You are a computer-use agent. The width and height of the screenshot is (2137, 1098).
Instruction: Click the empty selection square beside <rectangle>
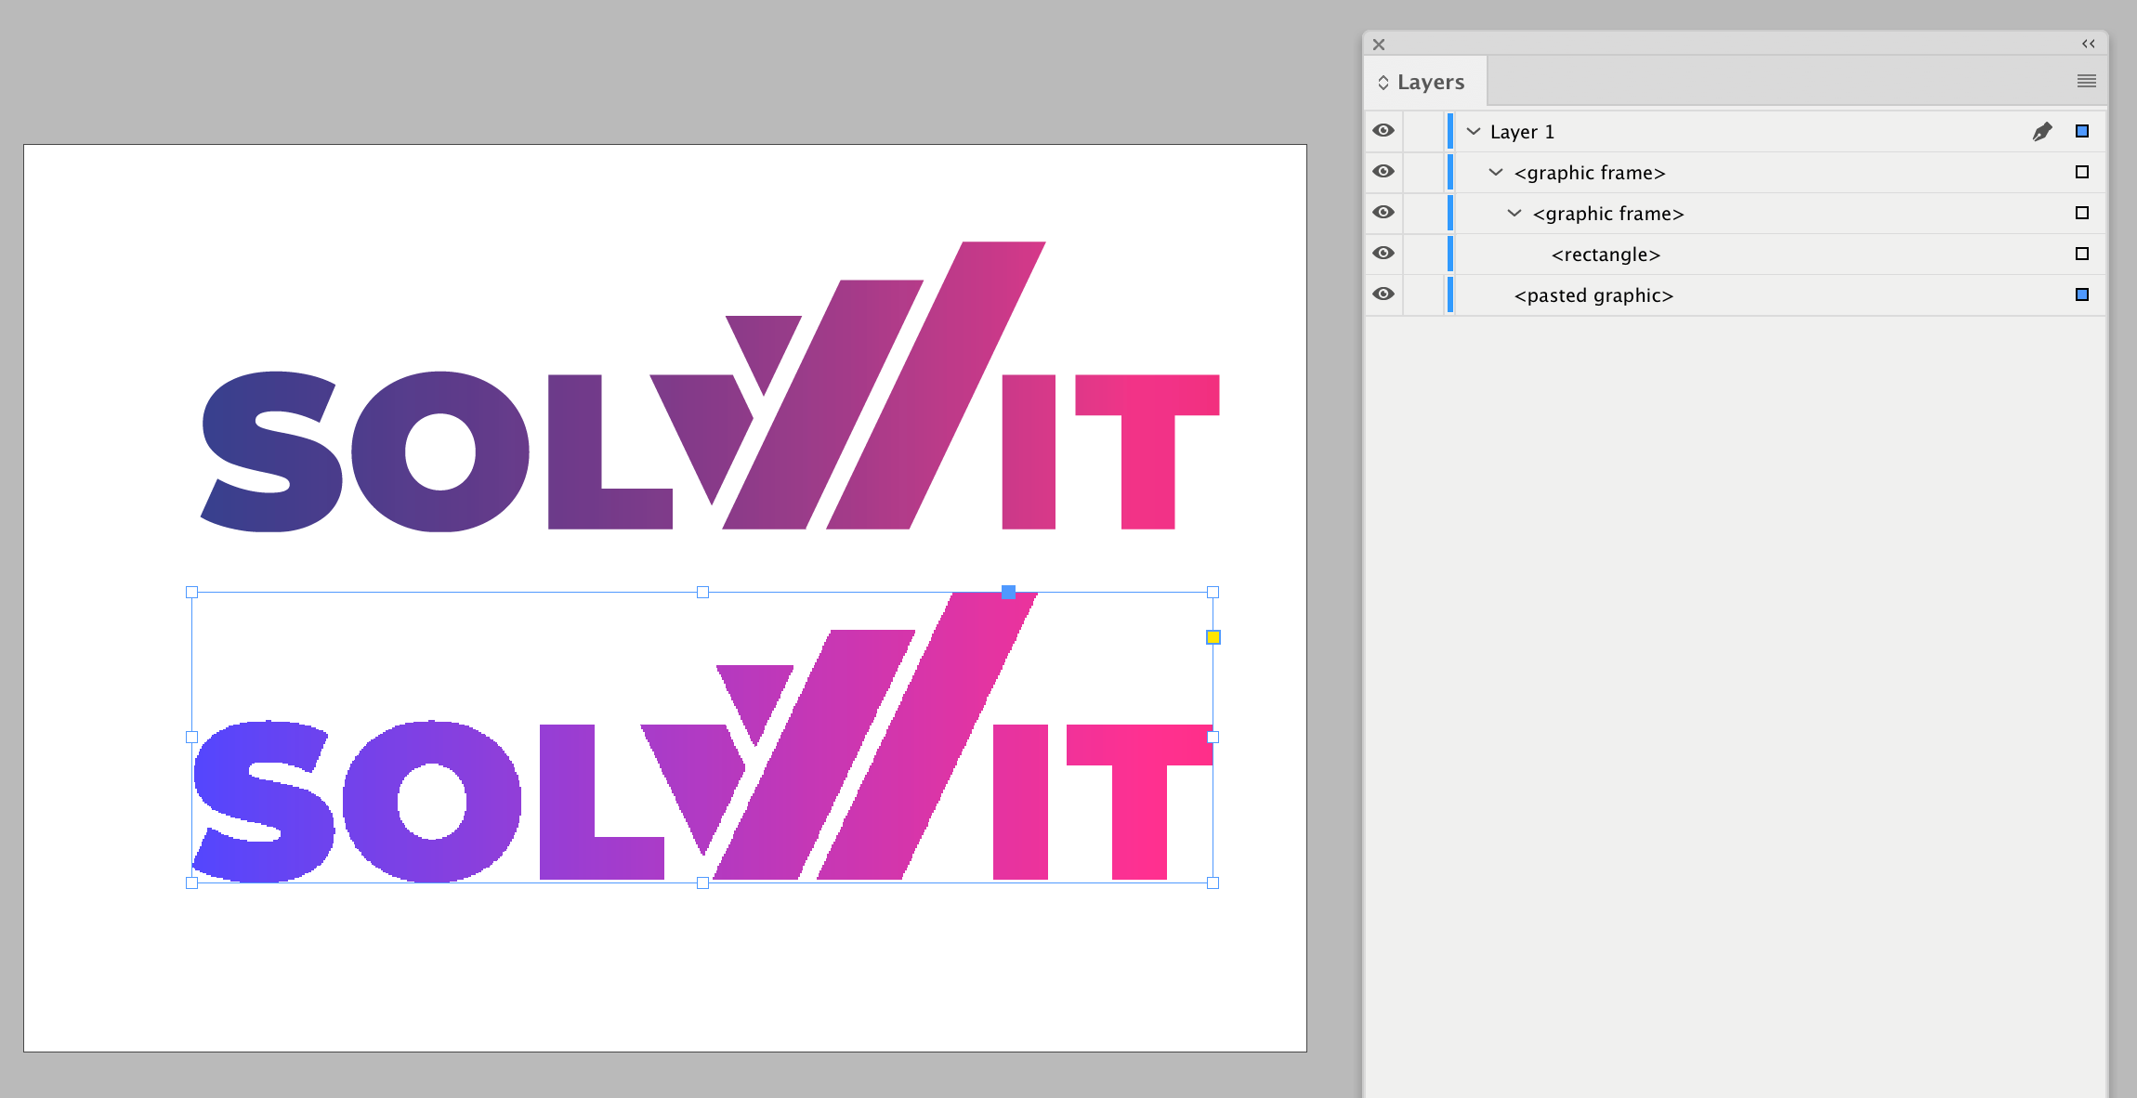[2081, 254]
